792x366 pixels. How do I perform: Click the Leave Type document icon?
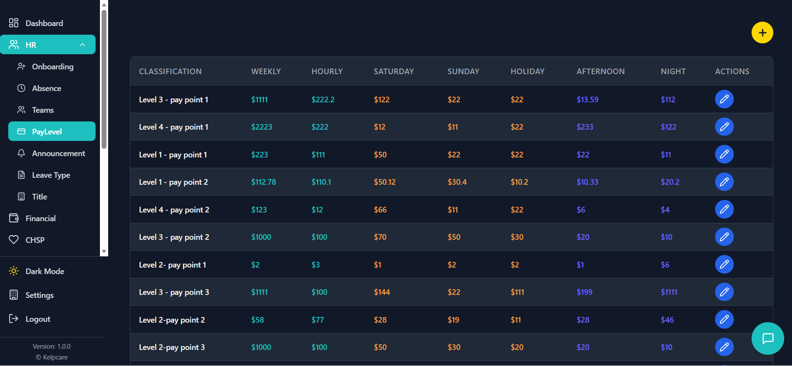coord(21,175)
